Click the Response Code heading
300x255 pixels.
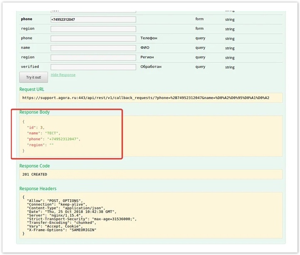(35, 166)
